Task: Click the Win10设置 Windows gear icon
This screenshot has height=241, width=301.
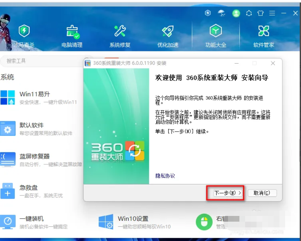Action: point(106,222)
